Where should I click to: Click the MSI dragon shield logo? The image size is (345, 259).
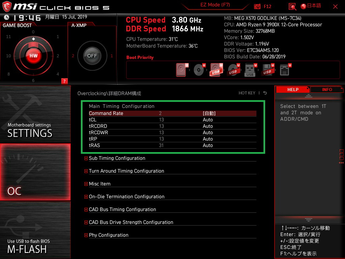click(x=7, y=6)
